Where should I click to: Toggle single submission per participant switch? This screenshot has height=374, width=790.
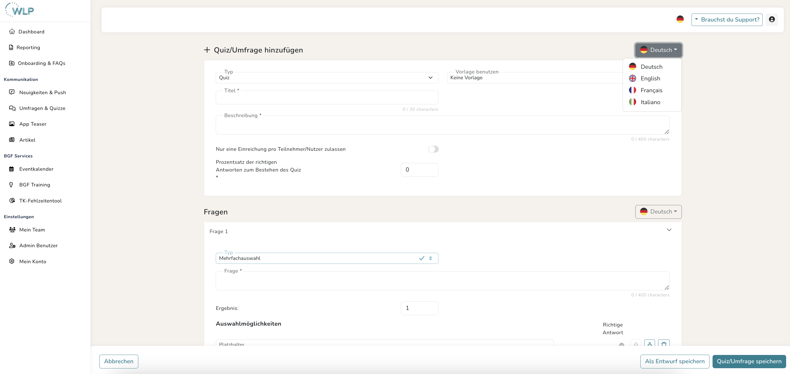433,149
